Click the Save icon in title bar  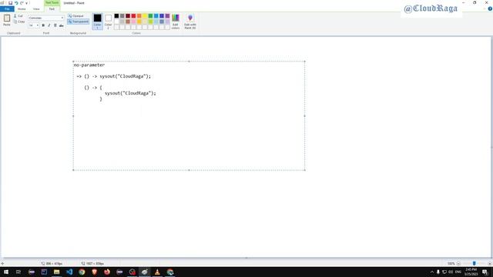click(10, 3)
